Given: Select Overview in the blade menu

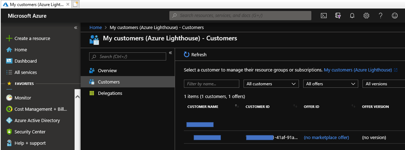Looking at the screenshot, I should 127,71.
